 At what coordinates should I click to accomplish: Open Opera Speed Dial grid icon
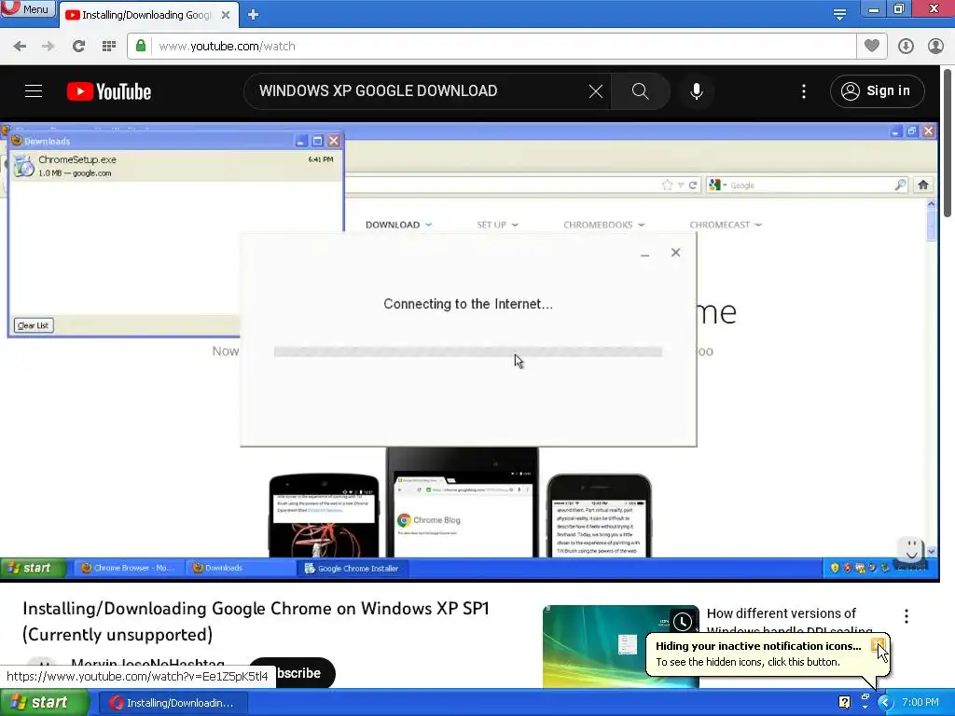[109, 47]
